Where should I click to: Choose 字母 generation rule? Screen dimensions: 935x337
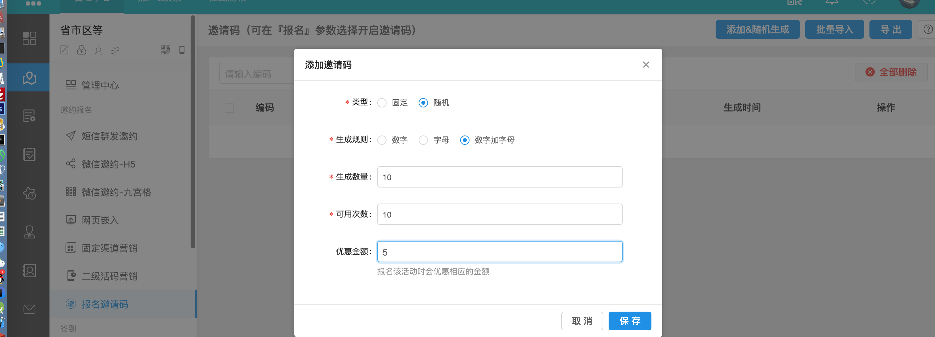pyautogui.click(x=423, y=140)
